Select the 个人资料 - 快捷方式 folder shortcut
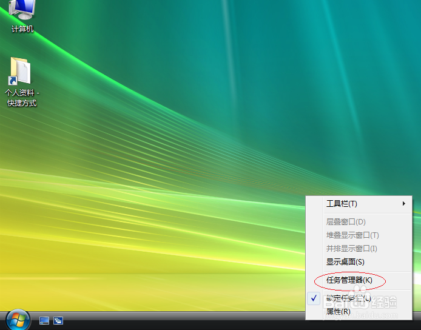Viewport: 421px width, 330px height. tap(21, 82)
